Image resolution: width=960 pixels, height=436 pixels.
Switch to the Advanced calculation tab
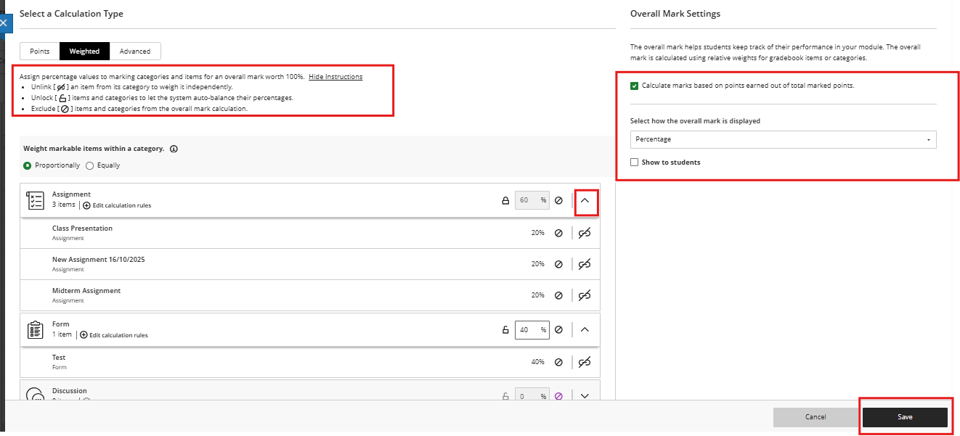tap(135, 52)
